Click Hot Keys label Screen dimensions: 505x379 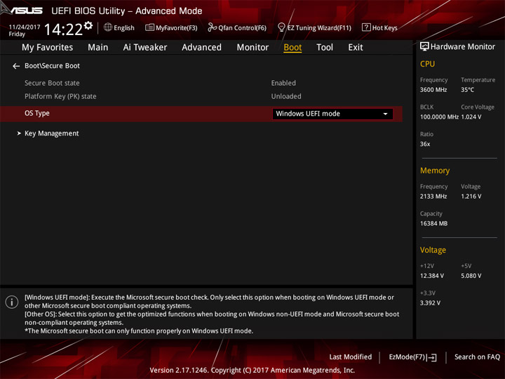pos(385,28)
